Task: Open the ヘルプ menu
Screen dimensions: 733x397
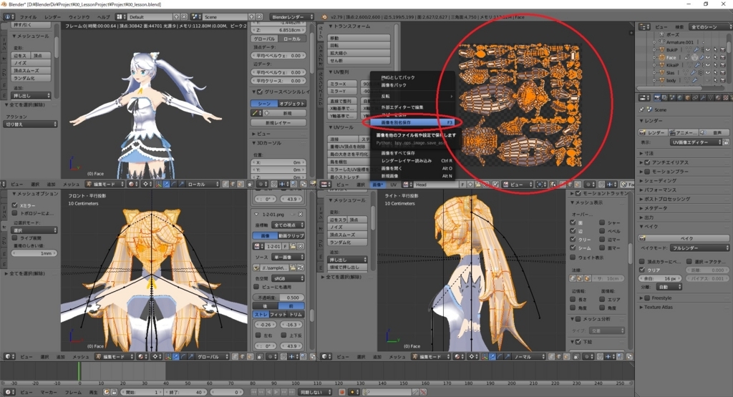Action: [x=103, y=17]
